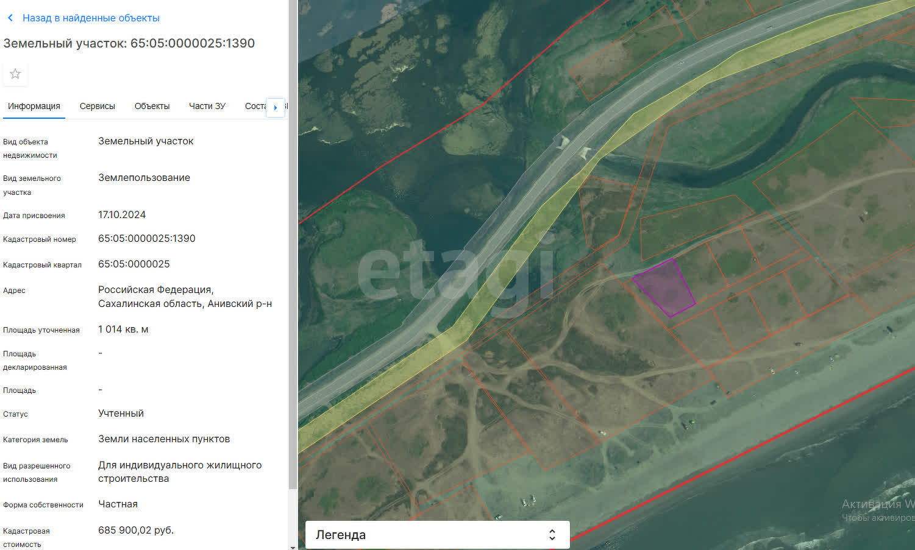Viewport: 915px width, 550px height.
Task: Switch to the Части ЗУ tab
Action: pyautogui.click(x=207, y=106)
